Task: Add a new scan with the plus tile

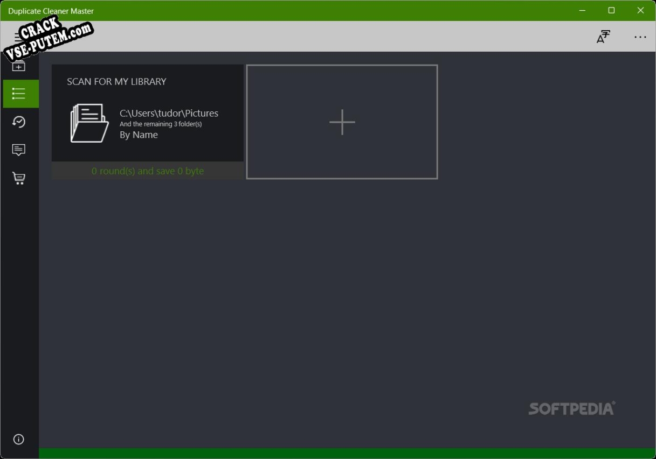Action: point(342,122)
